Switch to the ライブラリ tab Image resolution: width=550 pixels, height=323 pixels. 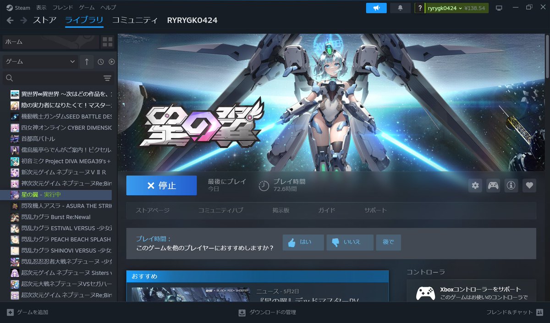click(84, 20)
